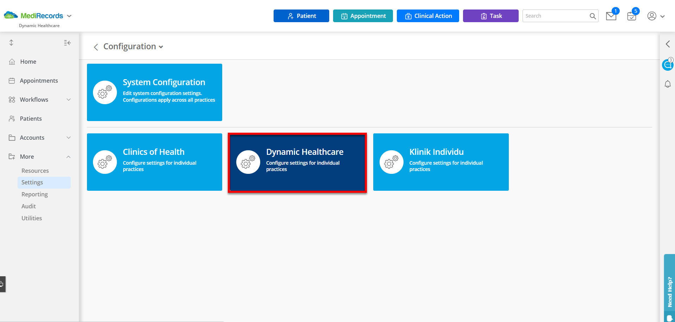
Task: Open the Need Help tab
Action: (669, 288)
